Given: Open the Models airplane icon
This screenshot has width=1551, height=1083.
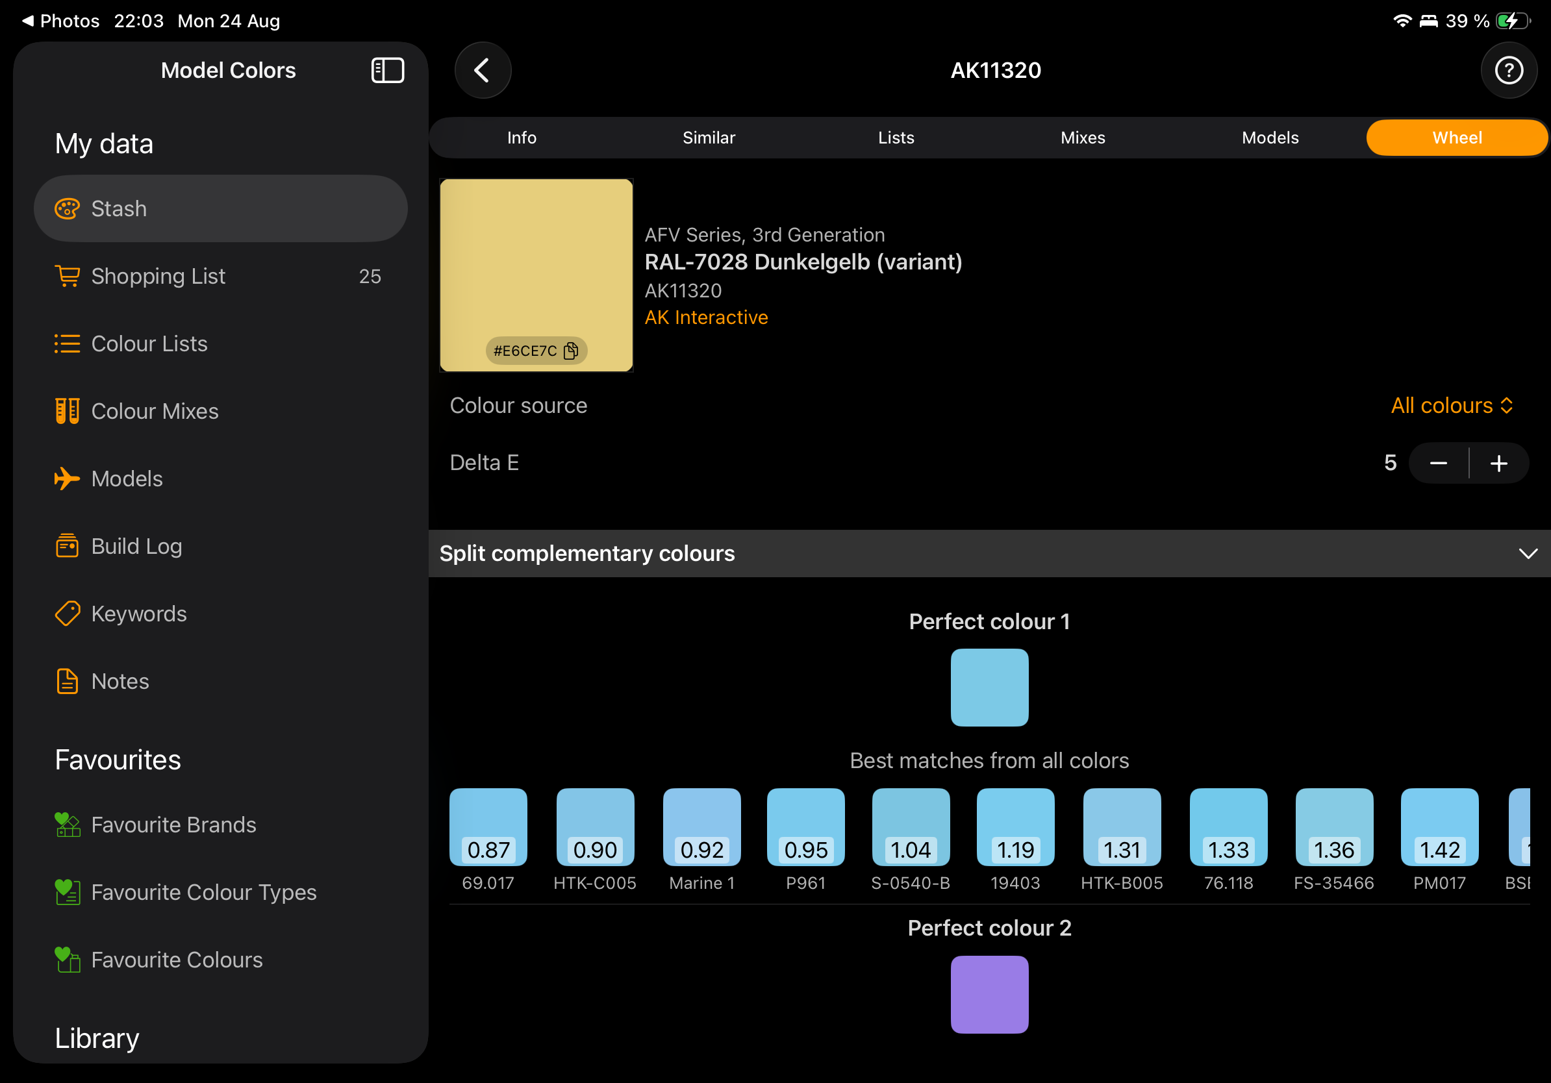Looking at the screenshot, I should click(67, 479).
